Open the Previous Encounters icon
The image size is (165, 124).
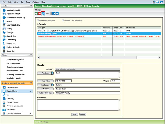tap(4, 106)
